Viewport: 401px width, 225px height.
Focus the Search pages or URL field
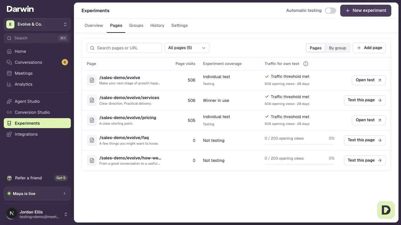[x=124, y=48]
